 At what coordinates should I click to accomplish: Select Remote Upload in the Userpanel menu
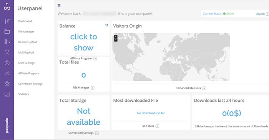[28, 42]
